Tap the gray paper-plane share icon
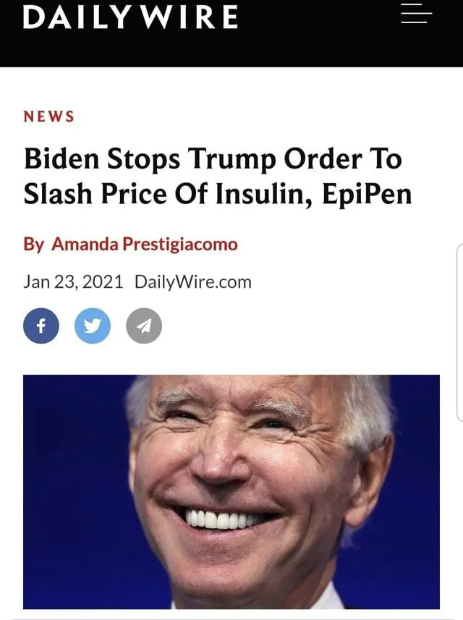 pyautogui.click(x=144, y=326)
